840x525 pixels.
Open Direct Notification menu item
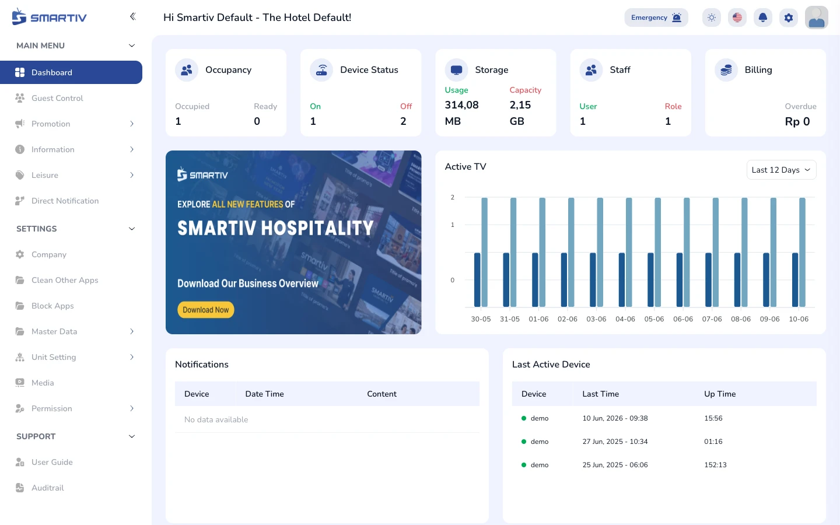71,201
